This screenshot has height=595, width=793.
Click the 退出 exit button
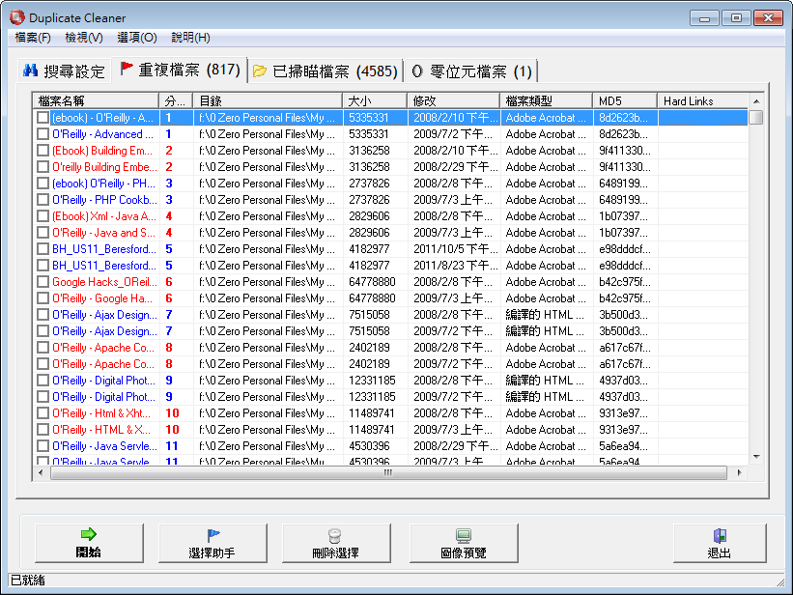720,543
